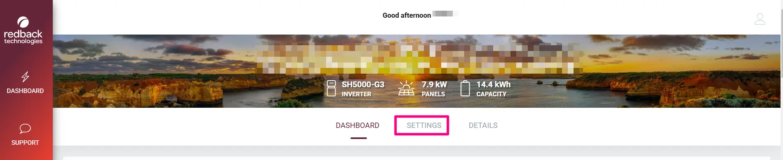
Task: Click the Redback Technologies logo
Action: pyautogui.click(x=23, y=30)
